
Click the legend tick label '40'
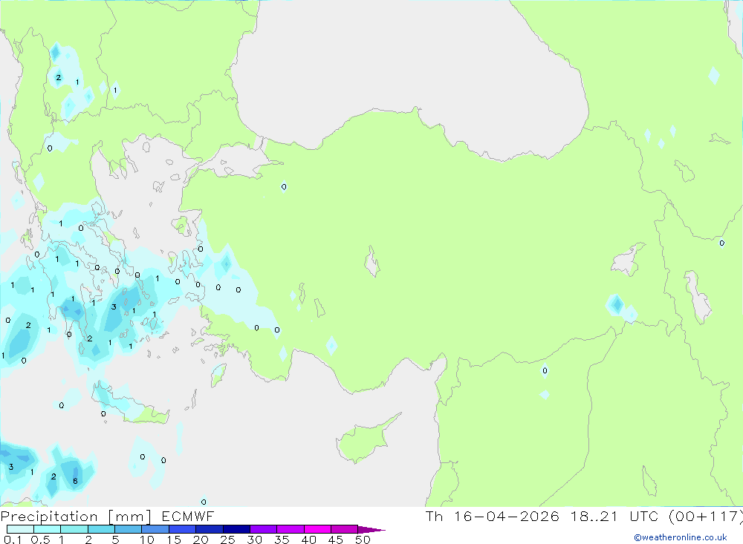[x=309, y=540]
